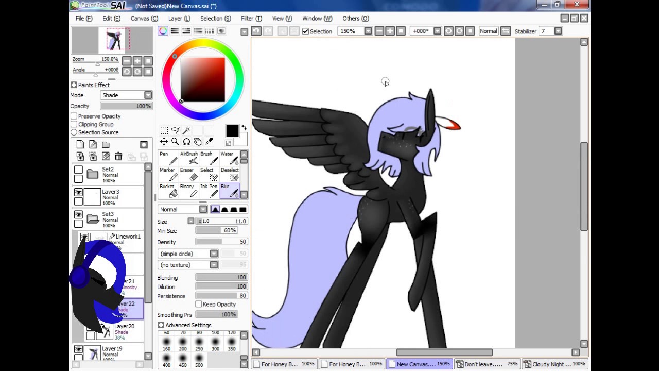Image resolution: width=659 pixels, height=371 pixels.
Task: Collapse the Advanced Settings section
Action: coord(161,326)
